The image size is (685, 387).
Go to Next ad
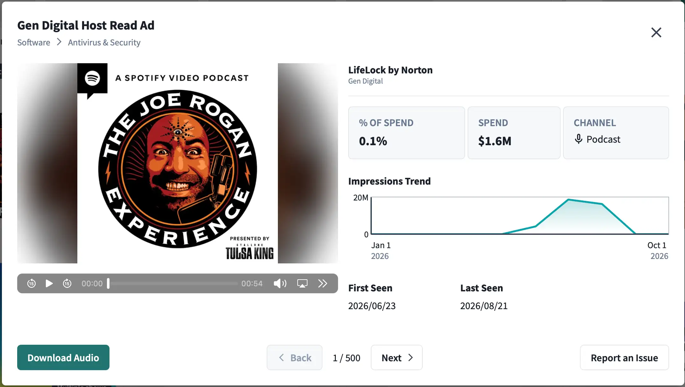(x=397, y=357)
